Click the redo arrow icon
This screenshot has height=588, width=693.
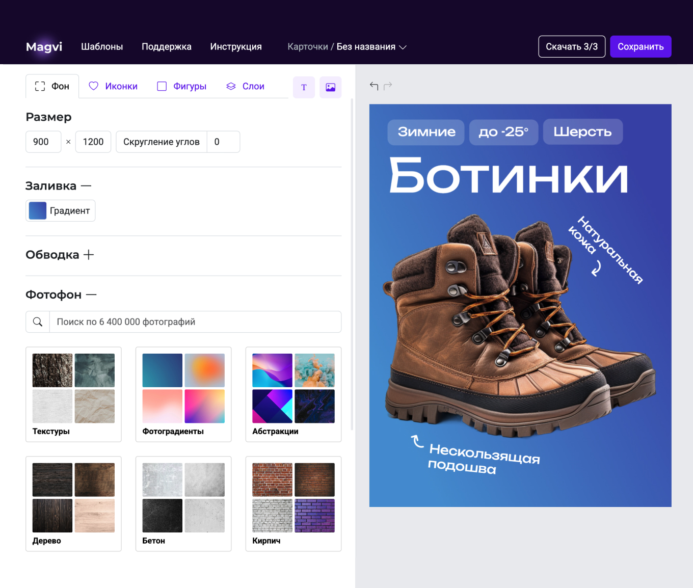(388, 86)
